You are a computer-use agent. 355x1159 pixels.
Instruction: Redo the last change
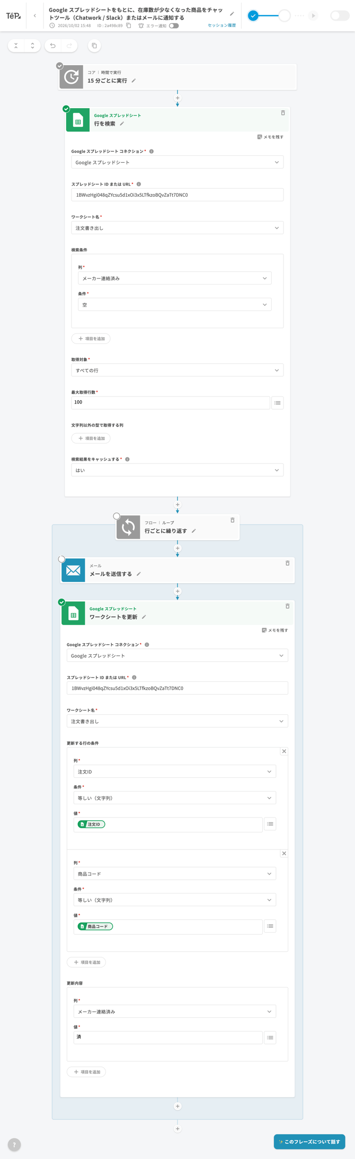tap(69, 46)
